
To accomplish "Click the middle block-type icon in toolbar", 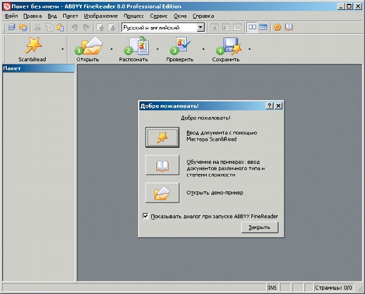I will [x=226, y=28].
